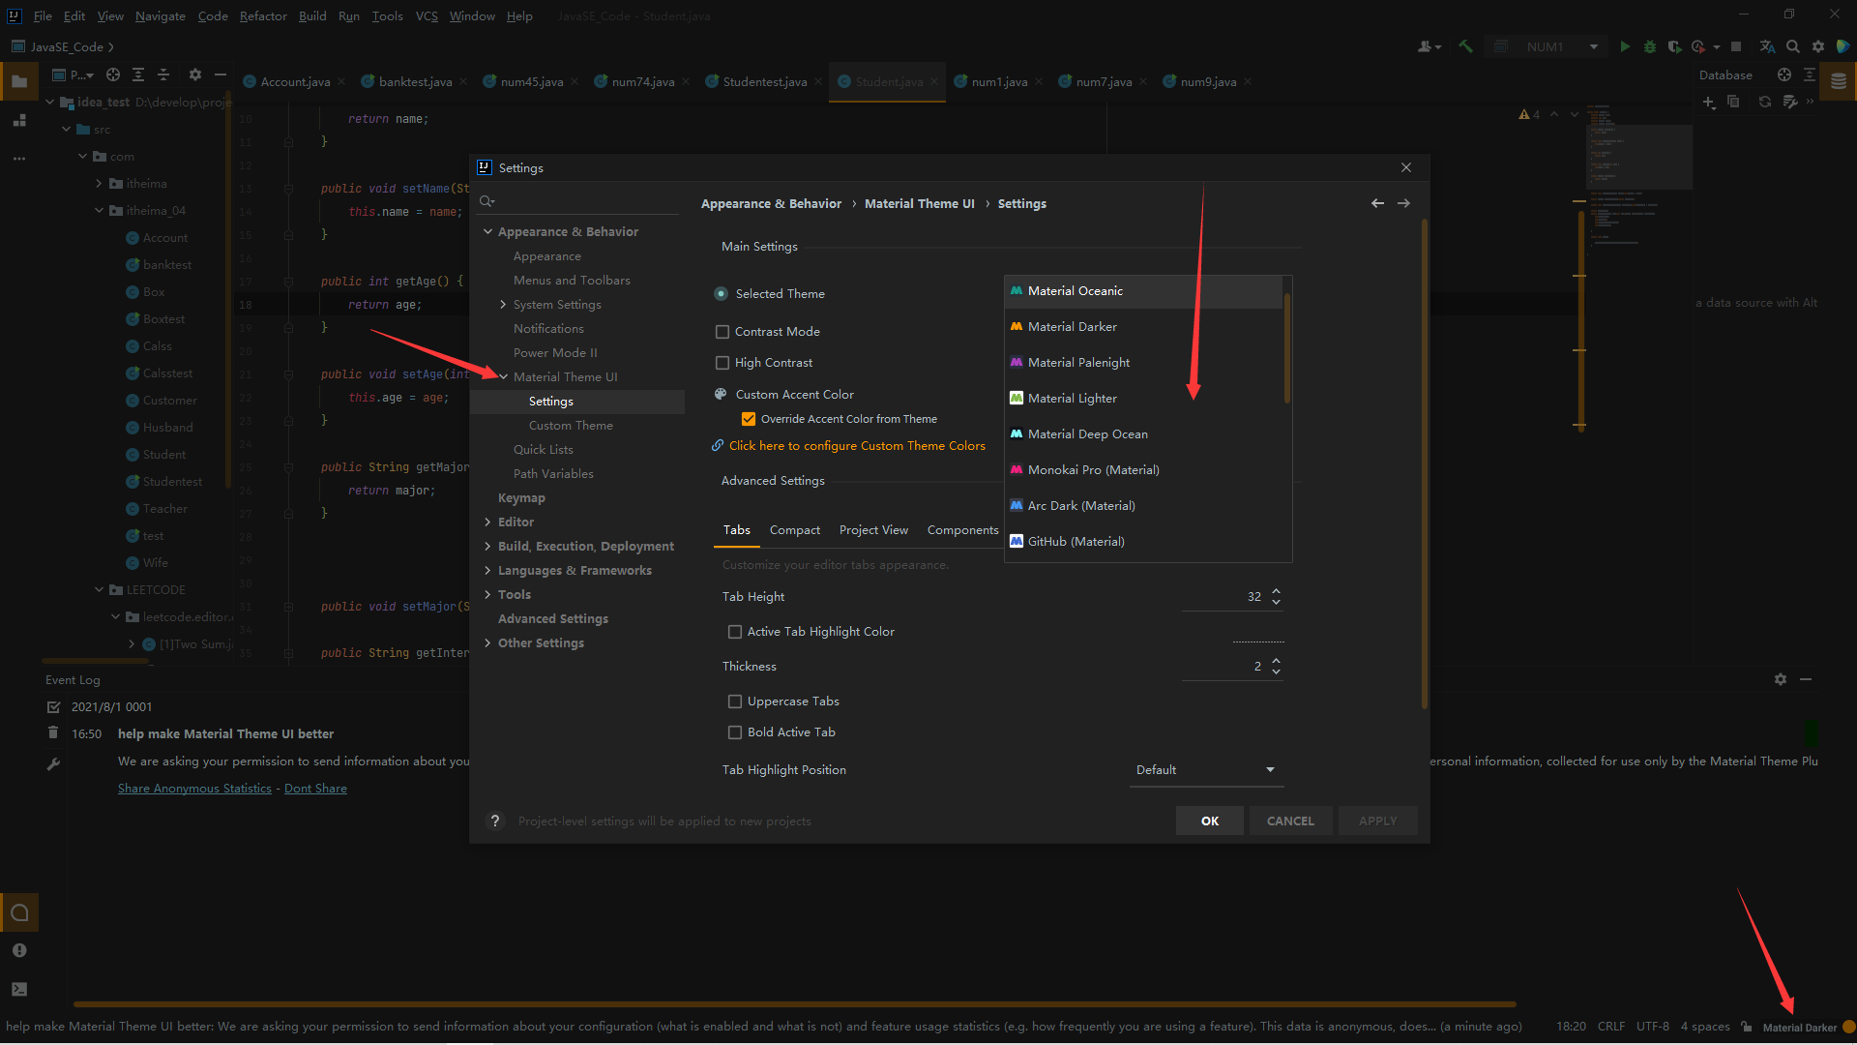Viewport: 1857px width, 1045px height.
Task: Open the Settings dialog help icon
Action: (x=495, y=821)
